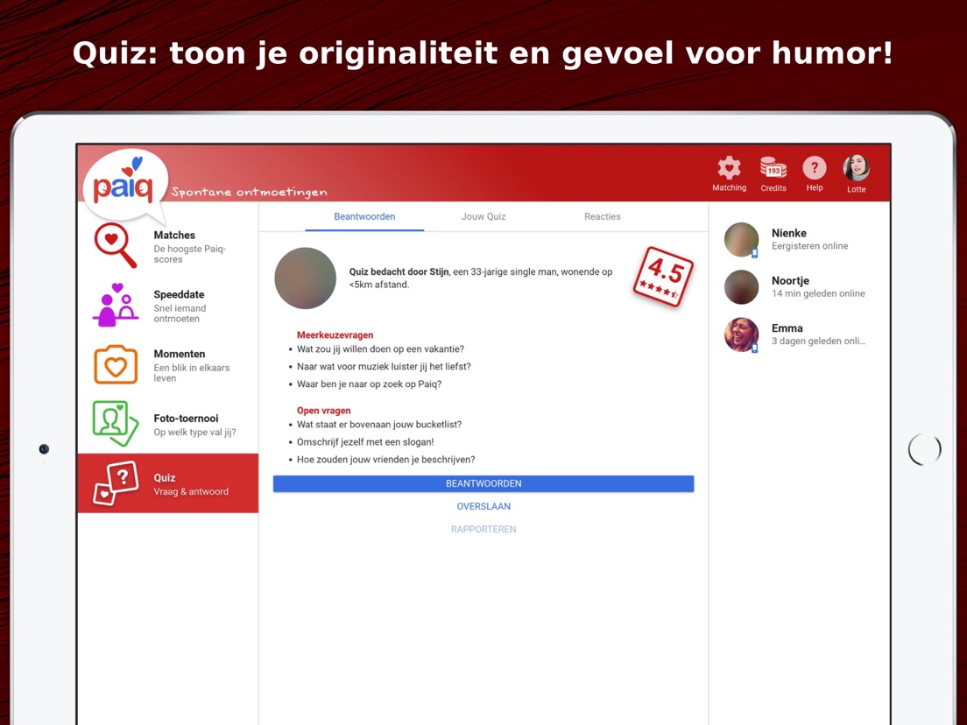Click the 'Meerkeuzevragen' heading
The width and height of the screenshot is (967, 725).
click(x=335, y=334)
